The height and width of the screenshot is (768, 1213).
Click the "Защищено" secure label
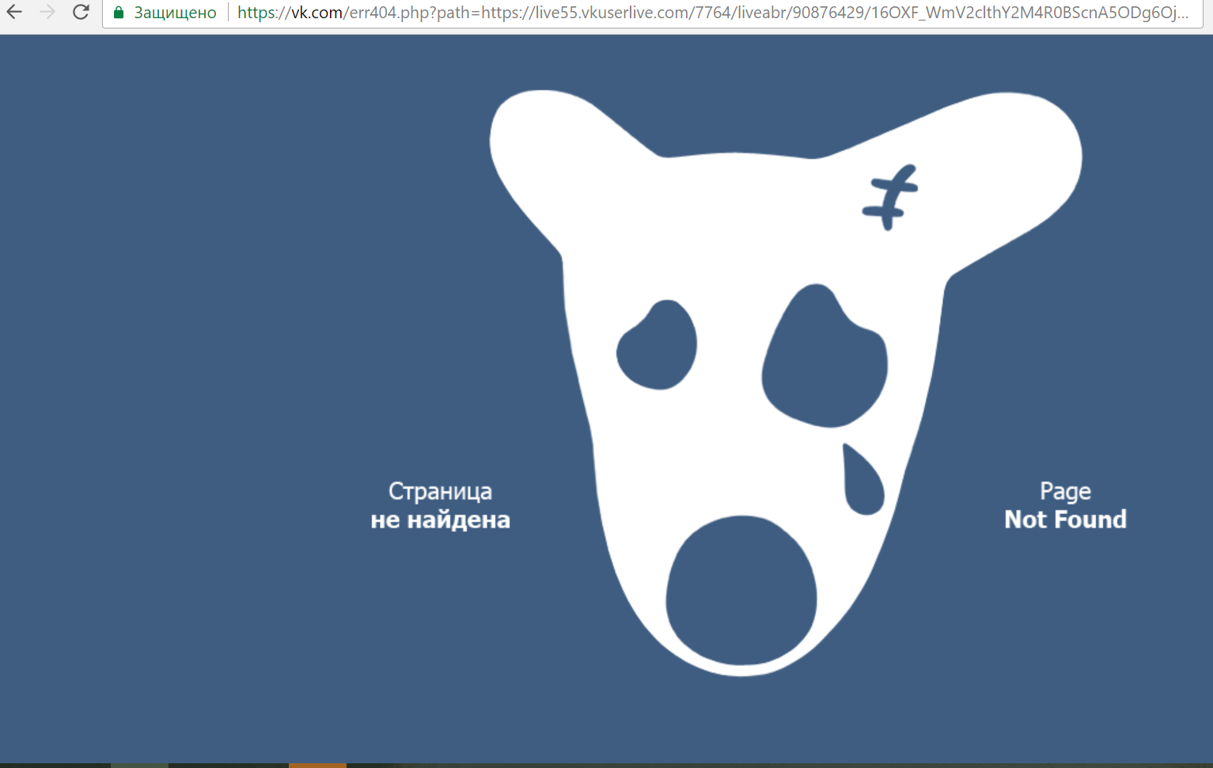(175, 13)
